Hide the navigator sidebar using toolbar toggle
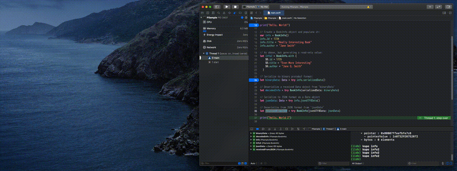Image resolution: width=457 pixels, height=171 pixels. 217,7
